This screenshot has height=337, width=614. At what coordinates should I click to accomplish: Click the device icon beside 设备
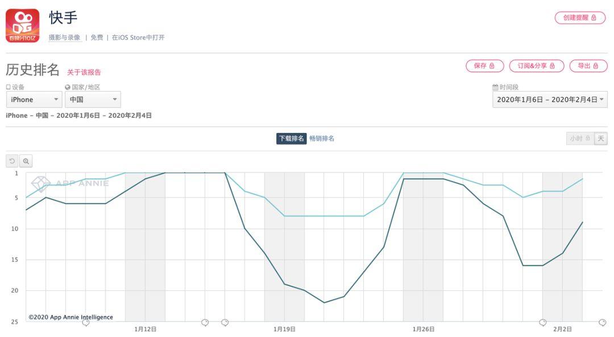coord(8,87)
